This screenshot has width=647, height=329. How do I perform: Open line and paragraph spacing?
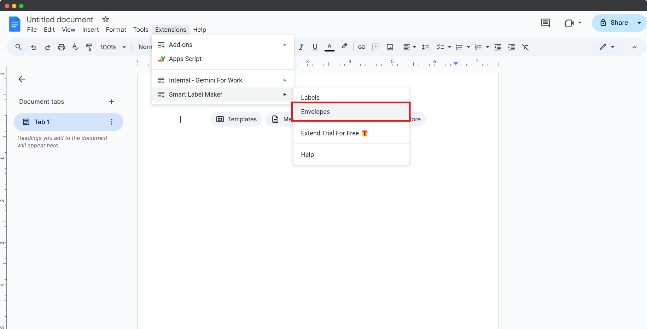(x=426, y=47)
